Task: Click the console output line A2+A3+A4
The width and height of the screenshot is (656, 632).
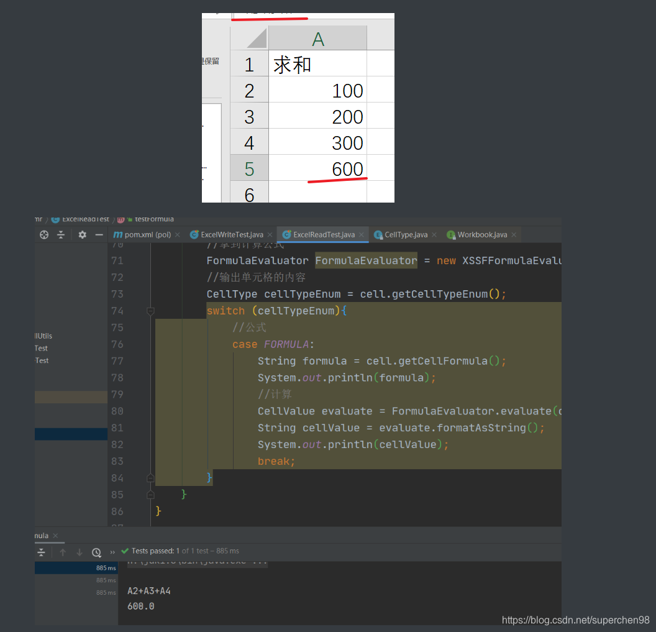Action: [149, 591]
